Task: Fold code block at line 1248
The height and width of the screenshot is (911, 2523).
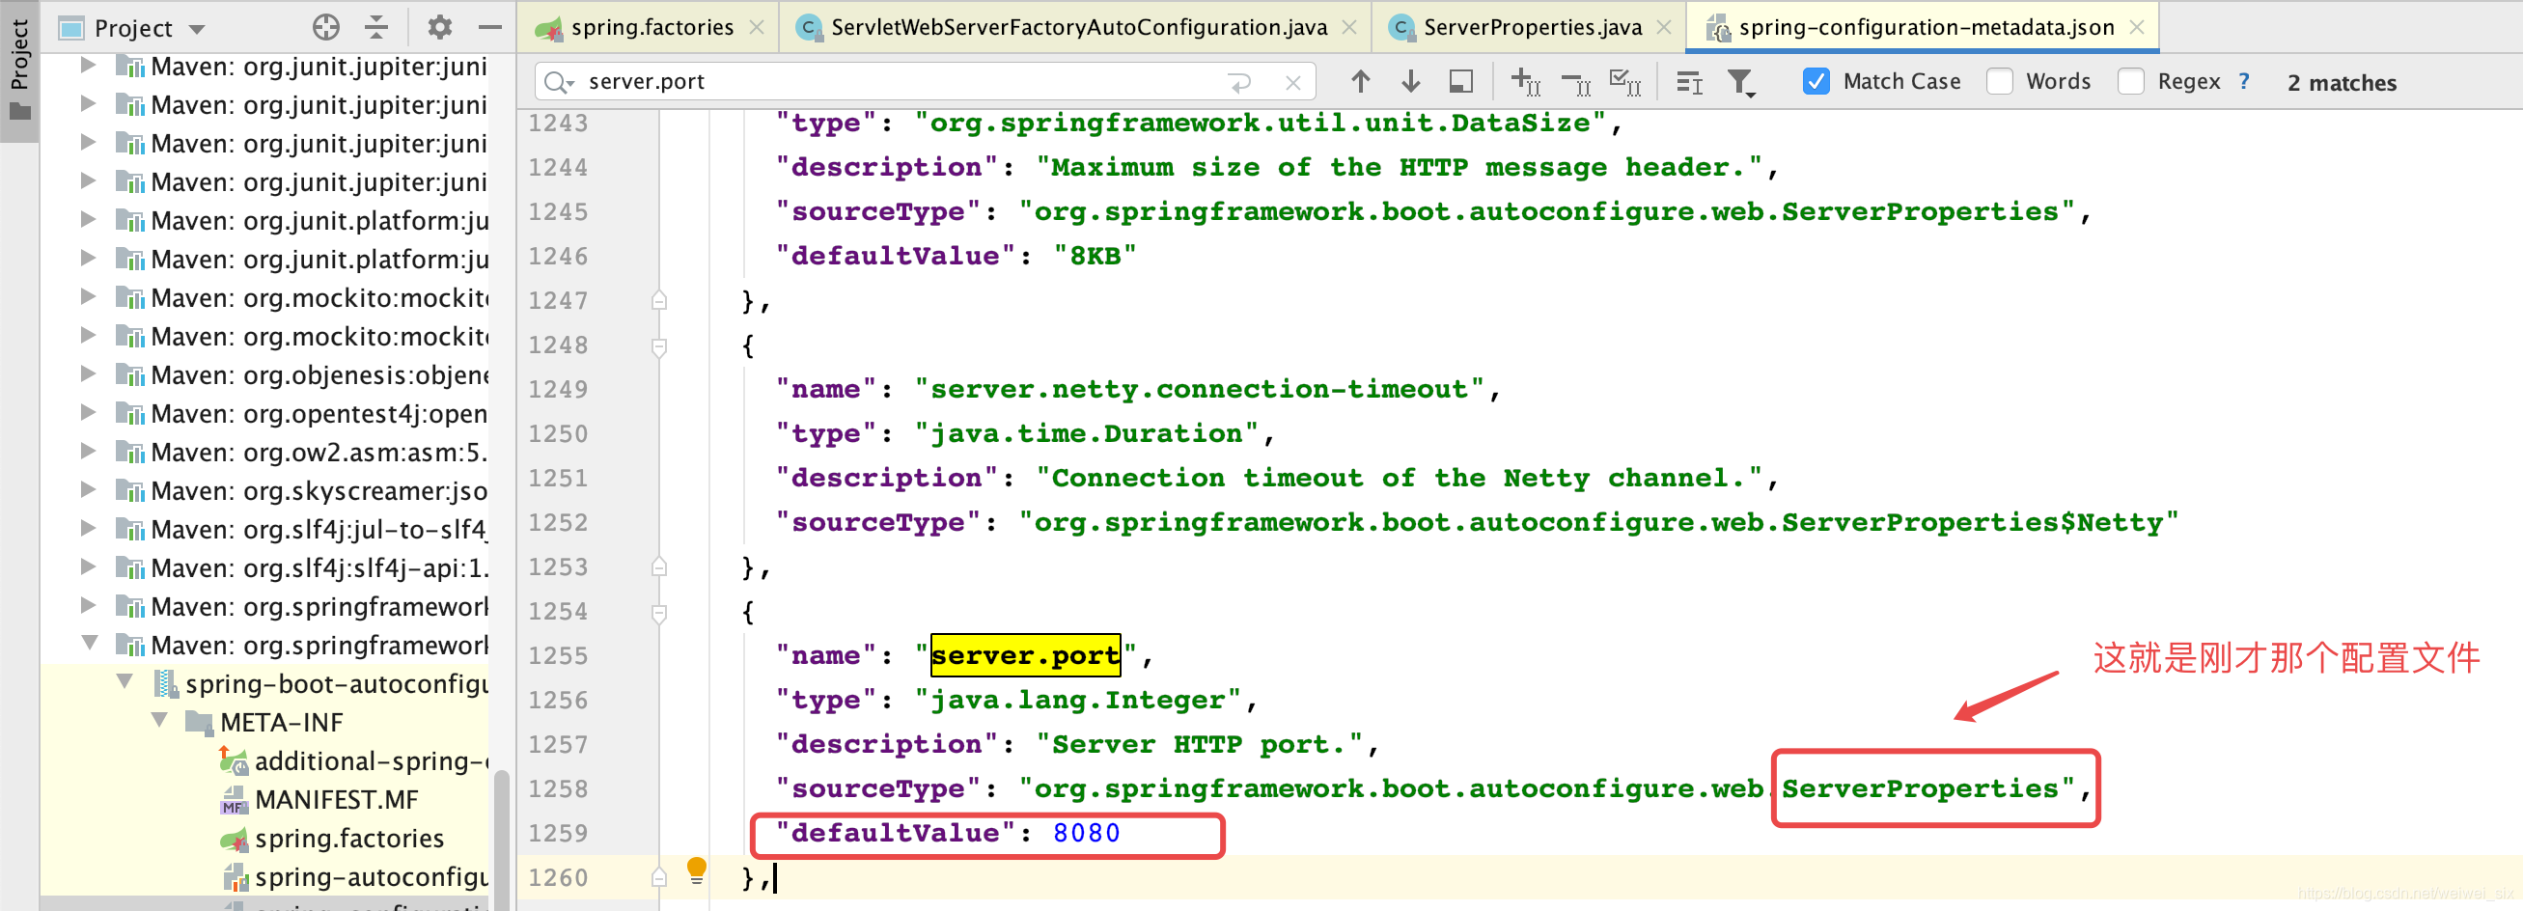Action: click(x=659, y=346)
